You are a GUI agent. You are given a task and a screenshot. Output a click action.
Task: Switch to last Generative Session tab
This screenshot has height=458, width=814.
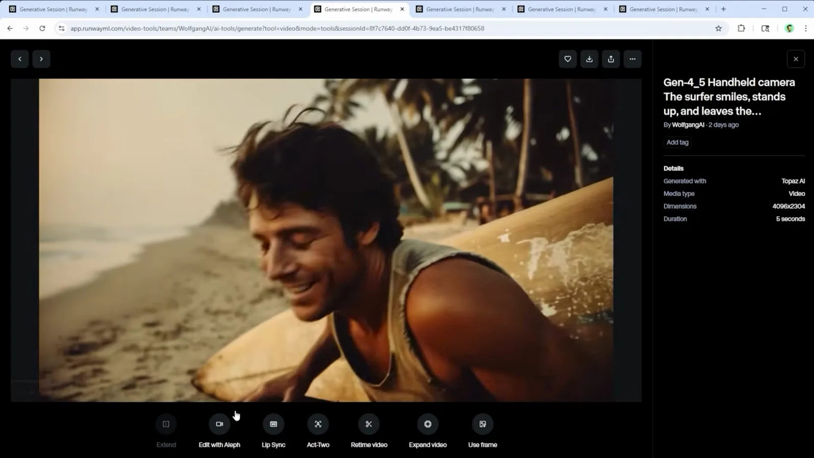[x=663, y=9]
